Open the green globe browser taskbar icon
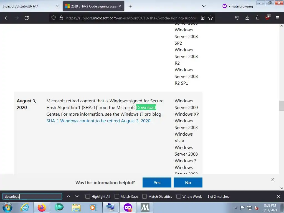Image resolution: width=284 pixels, height=213 pixels. click(x=59, y=207)
